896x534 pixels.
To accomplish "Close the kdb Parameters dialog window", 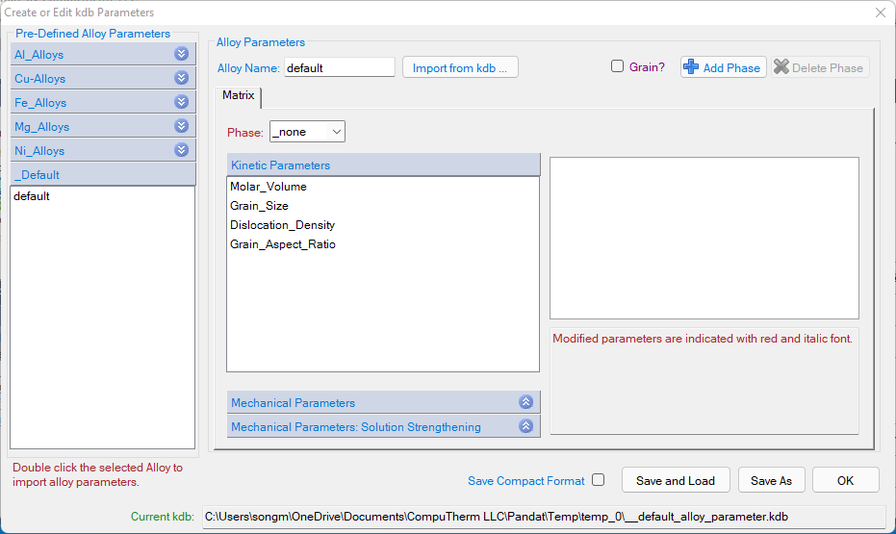I will point(880,13).
